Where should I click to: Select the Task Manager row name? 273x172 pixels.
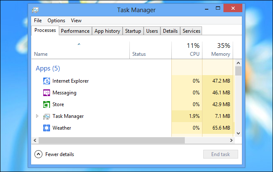[x=68, y=116]
